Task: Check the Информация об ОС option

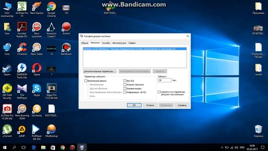Action: [x=125, y=92]
